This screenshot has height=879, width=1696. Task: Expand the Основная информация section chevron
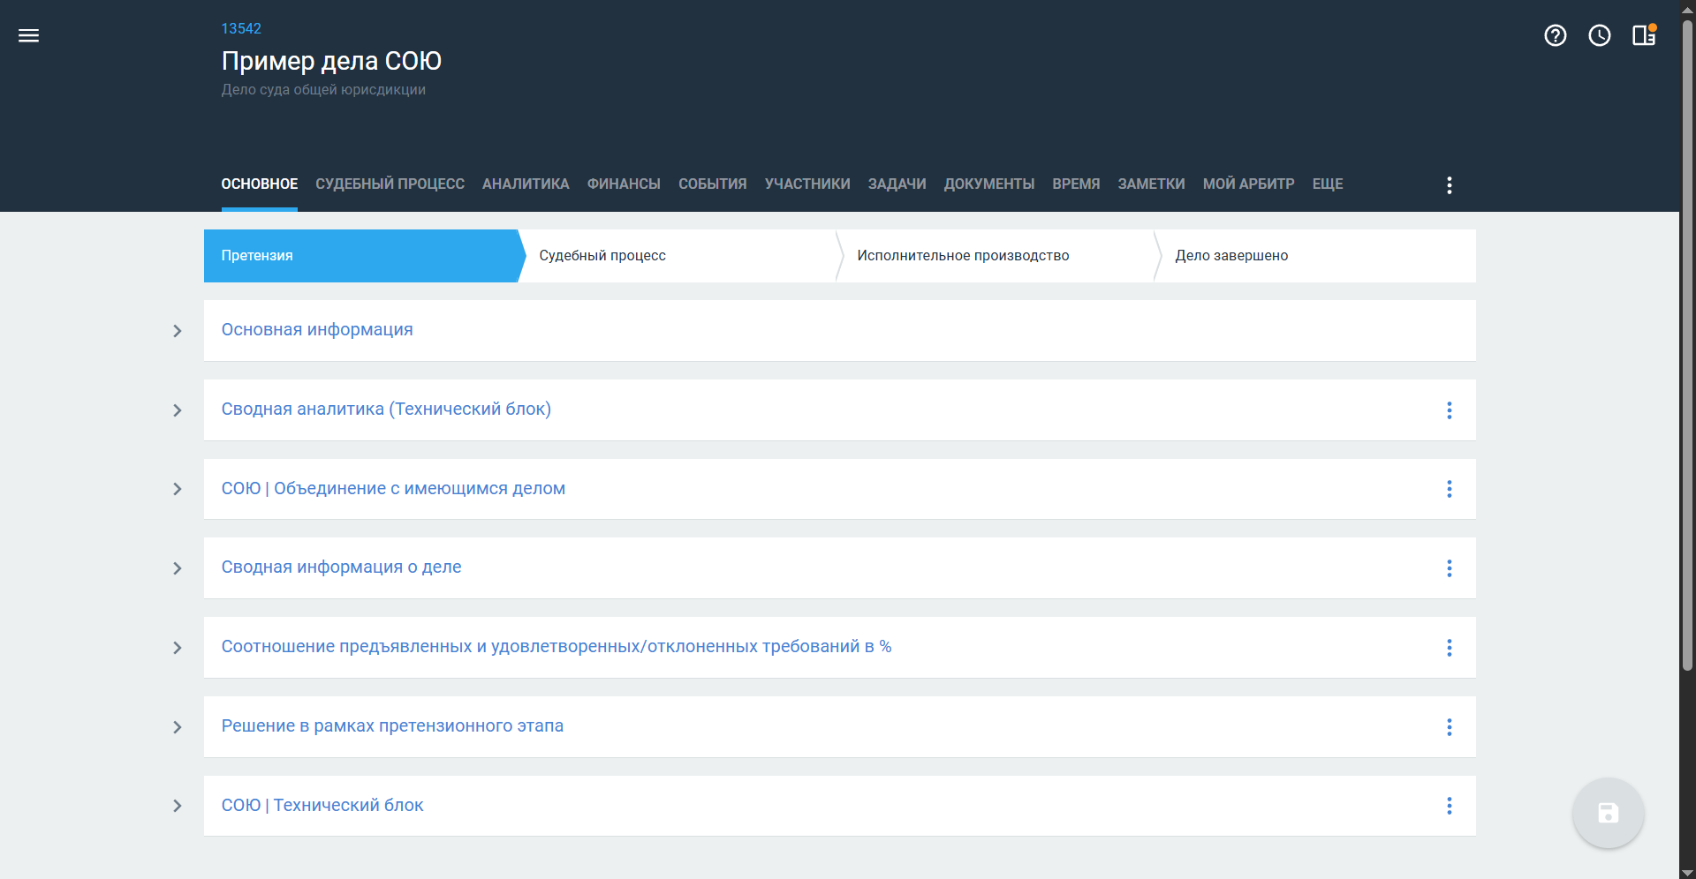[178, 331]
